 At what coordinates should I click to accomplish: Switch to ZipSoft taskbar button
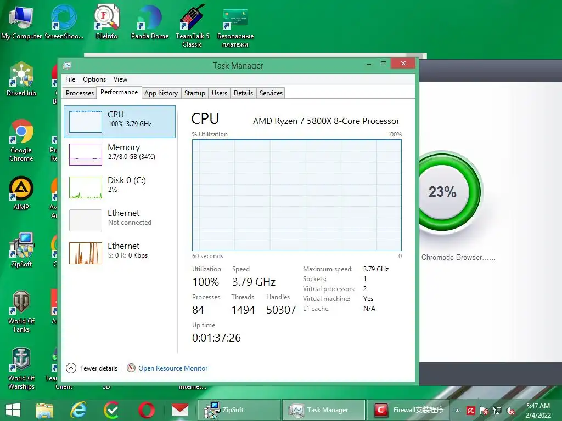(x=239, y=410)
